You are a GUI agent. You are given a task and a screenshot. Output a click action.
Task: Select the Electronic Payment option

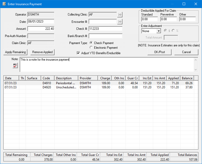pos(91,48)
